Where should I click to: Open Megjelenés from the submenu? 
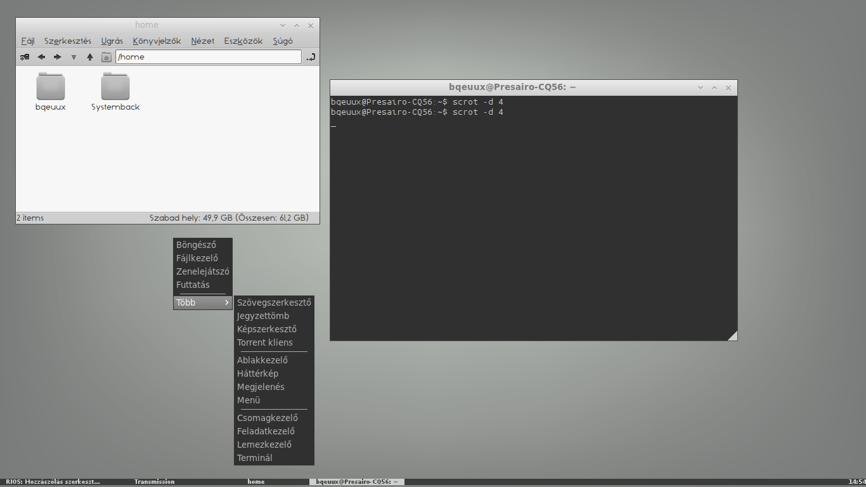pos(274,387)
